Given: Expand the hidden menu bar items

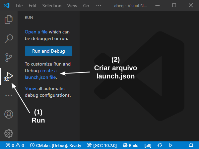Looking at the screenshot, I should pos(99,6).
